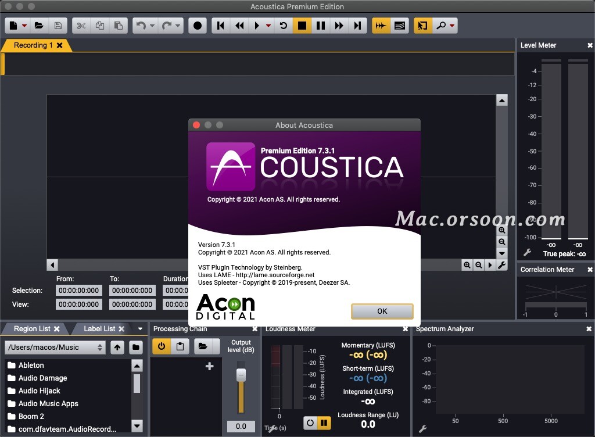
Task: Click OK in About Acoustica dialog
Action: [x=382, y=311]
